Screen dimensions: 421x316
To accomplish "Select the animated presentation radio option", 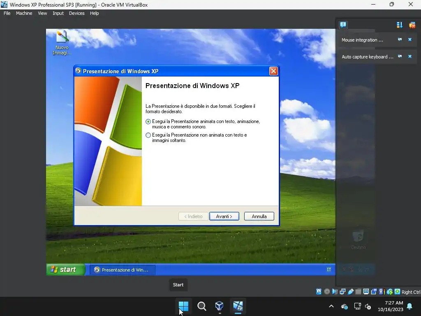I will tap(148, 121).
